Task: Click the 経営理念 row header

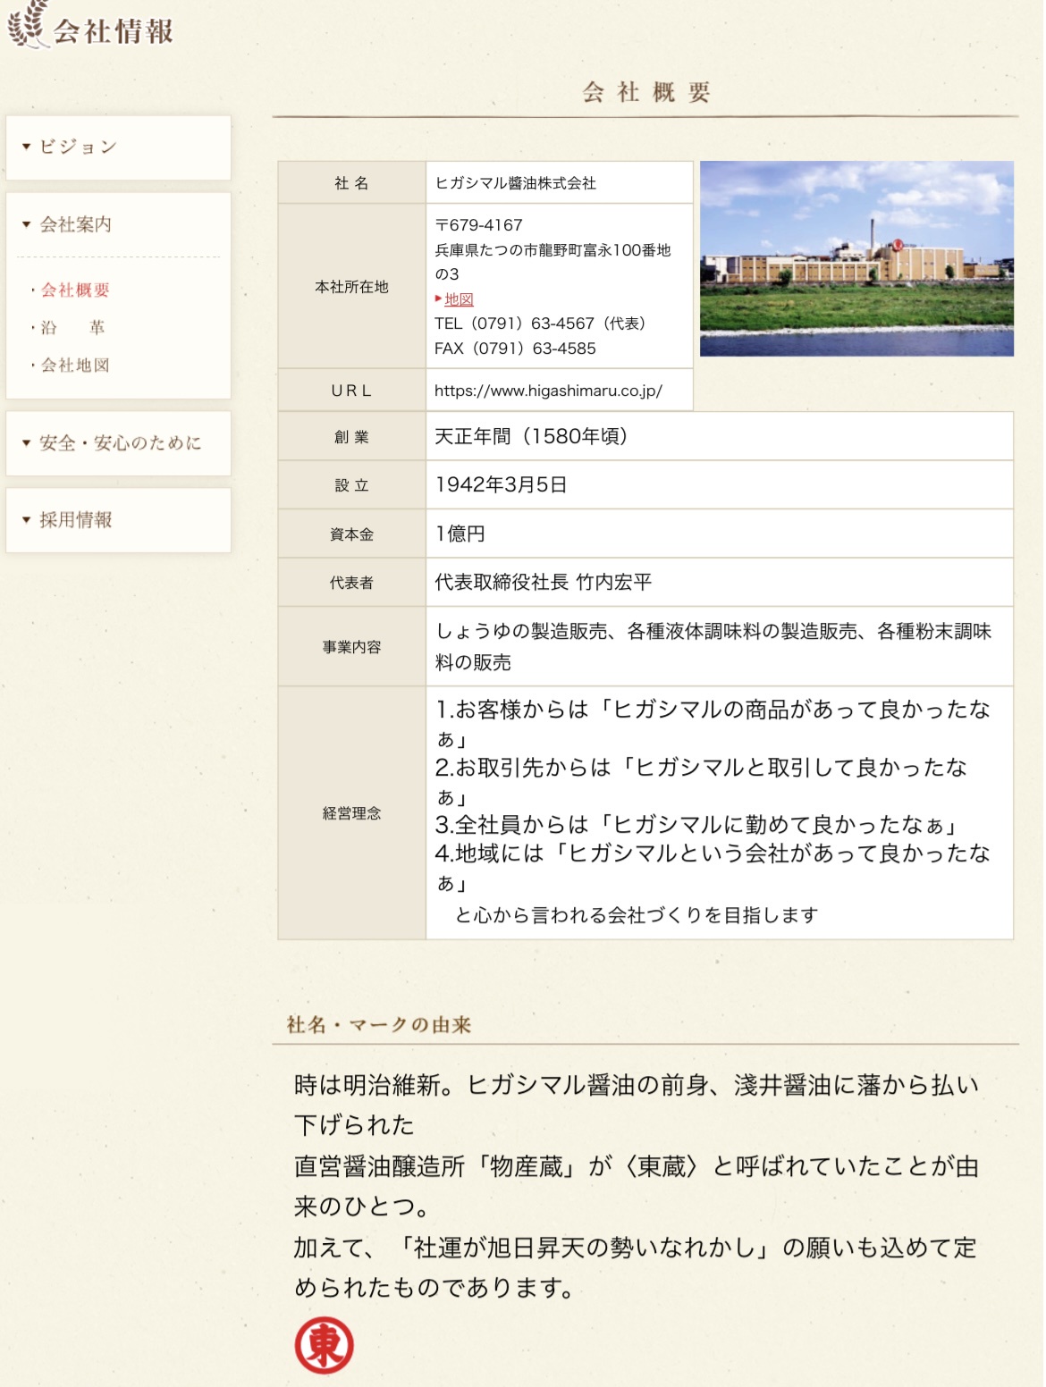Action: [351, 812]
